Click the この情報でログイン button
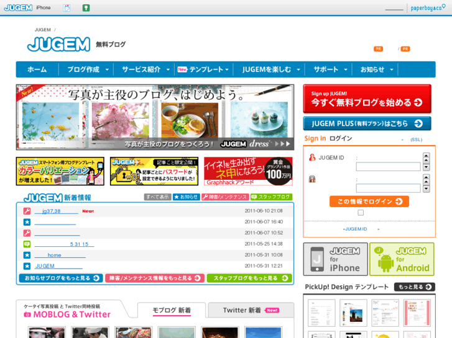The image size is (452, 338). point(369,202)
